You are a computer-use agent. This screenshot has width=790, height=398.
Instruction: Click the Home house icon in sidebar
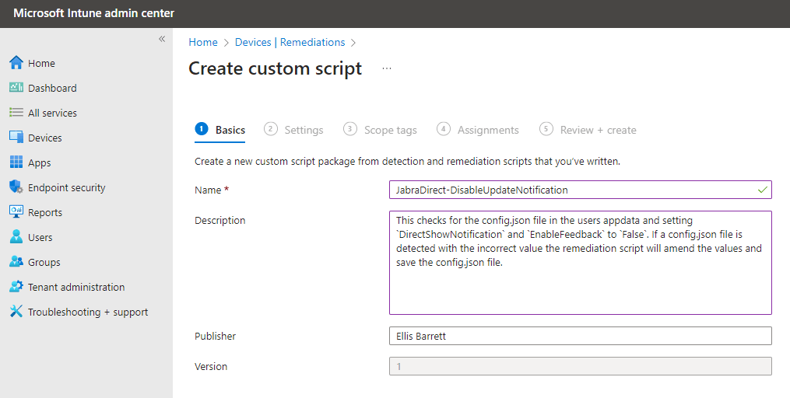[x=16, y=63]
